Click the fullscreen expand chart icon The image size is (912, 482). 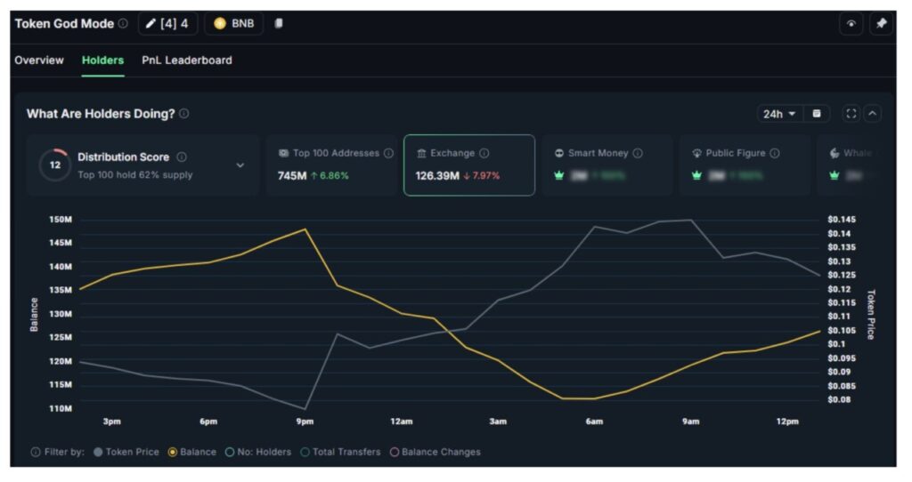[851, 114]
